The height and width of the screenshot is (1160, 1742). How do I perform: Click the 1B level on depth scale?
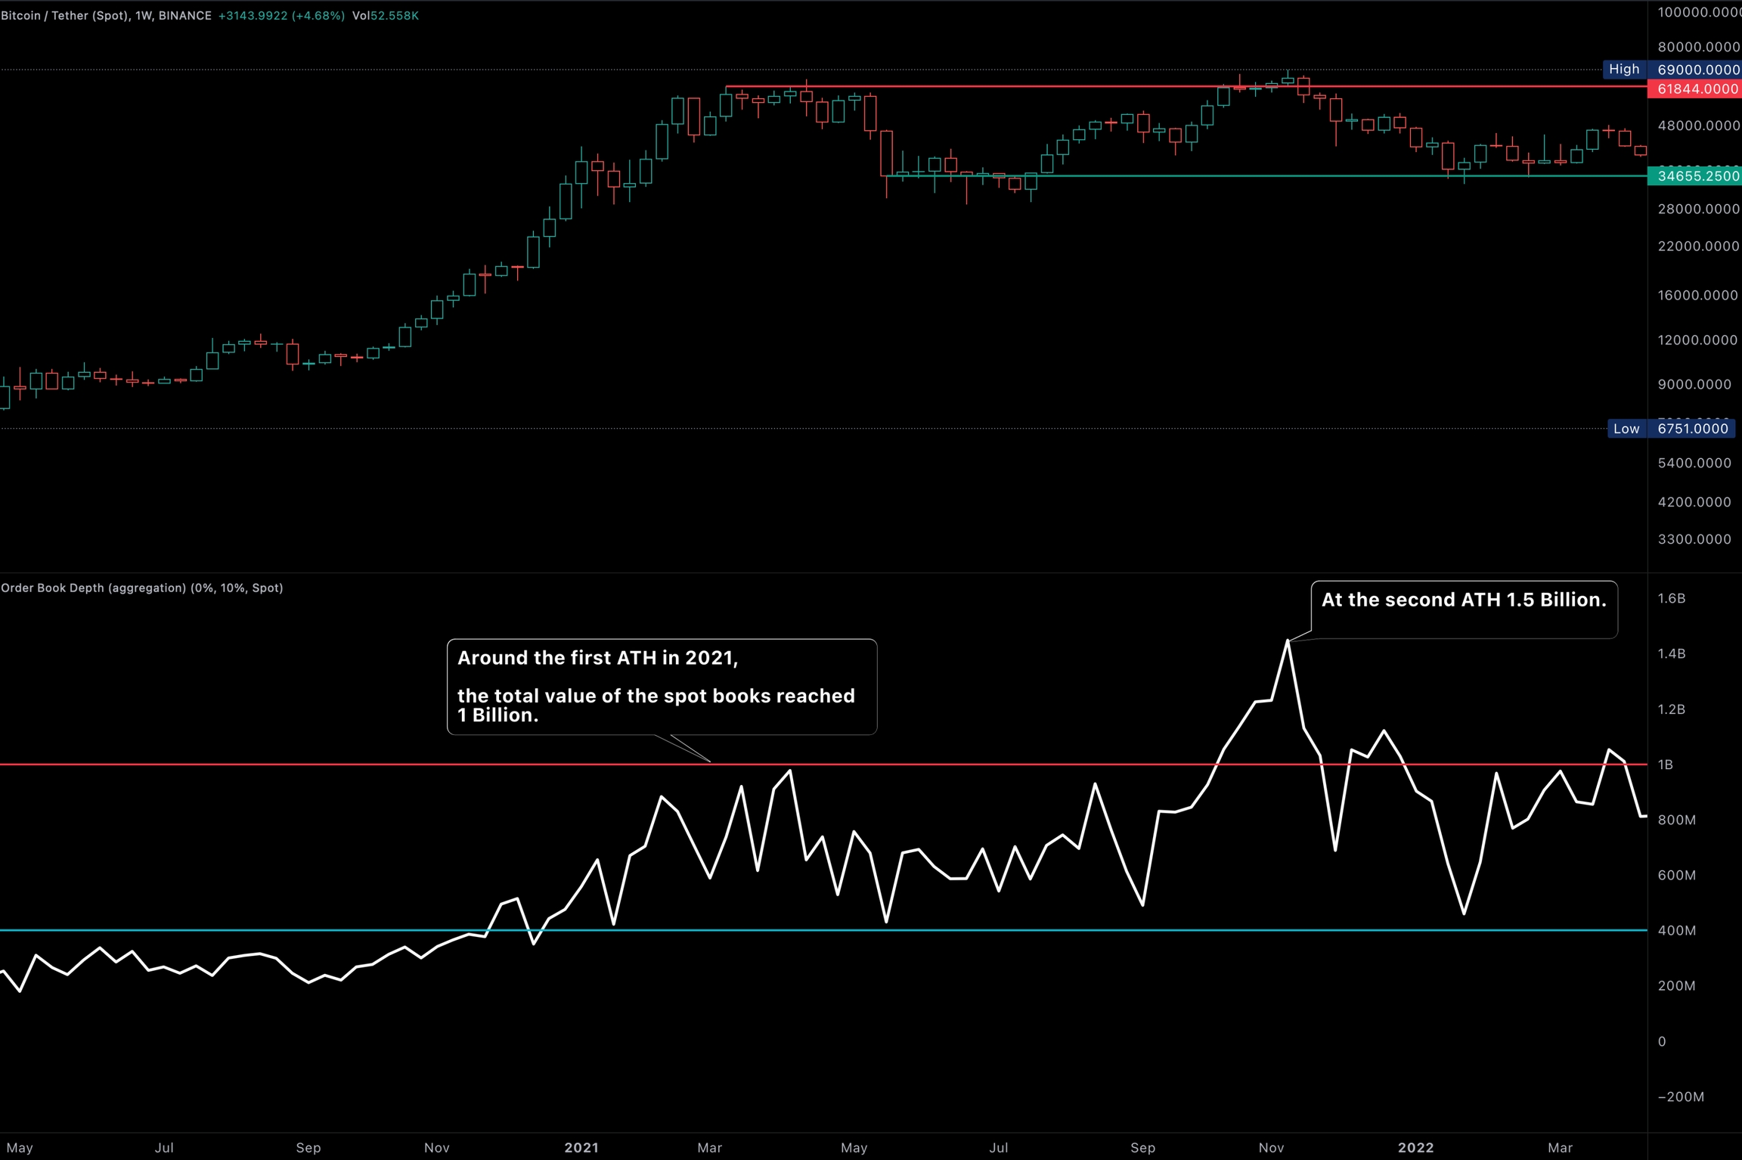[x=1665, y=765]
